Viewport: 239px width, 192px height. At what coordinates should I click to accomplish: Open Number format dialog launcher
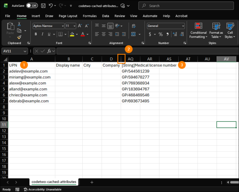point(185,43)
